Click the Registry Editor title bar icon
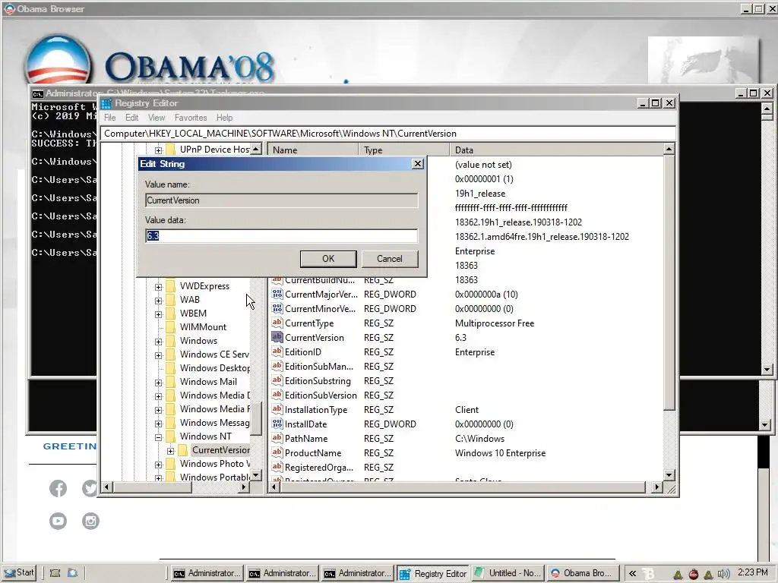This screenshot has width=778, height=583. pyautogui.click(x=106, y=103)
